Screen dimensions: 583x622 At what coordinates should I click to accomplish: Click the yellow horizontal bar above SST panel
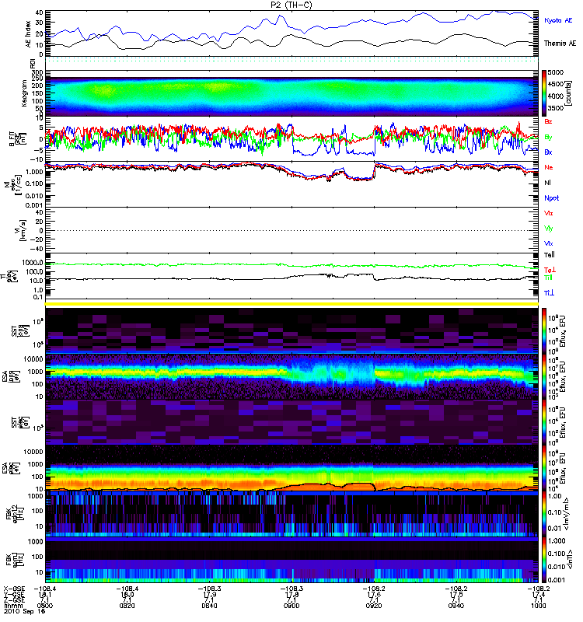point(292,304)
